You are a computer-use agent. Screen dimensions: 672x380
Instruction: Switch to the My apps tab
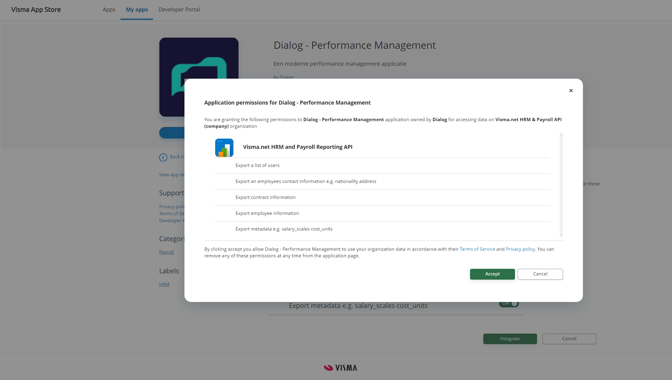137,10
